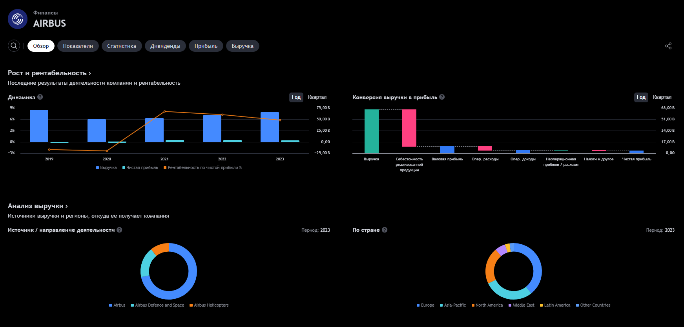684x327 pixels.
Task: Open the Статистика tab
Action: pyautogui.click(x=122, y=46)
